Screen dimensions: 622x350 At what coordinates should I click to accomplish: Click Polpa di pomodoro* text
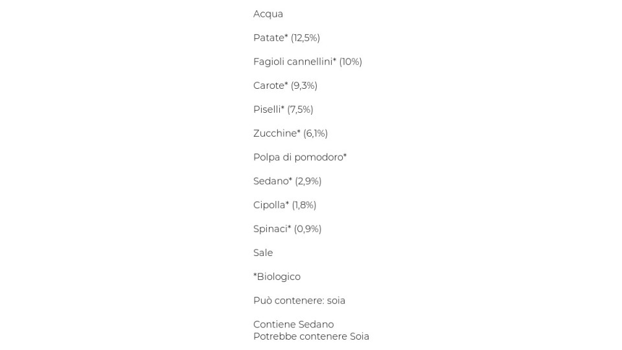click(x=300, y=157)
